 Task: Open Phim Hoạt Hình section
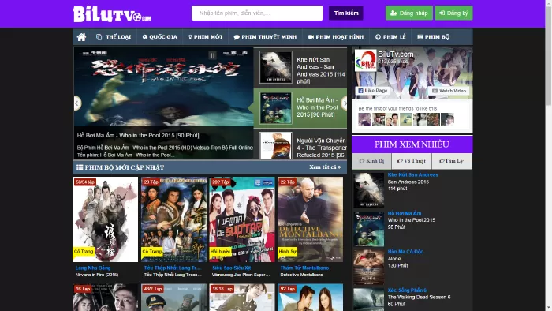(x=336, y=37)
